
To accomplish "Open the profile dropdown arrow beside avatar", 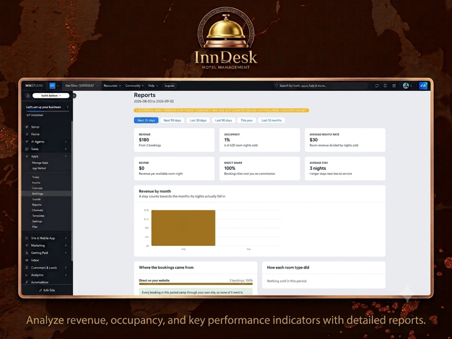I will point(411,86).
